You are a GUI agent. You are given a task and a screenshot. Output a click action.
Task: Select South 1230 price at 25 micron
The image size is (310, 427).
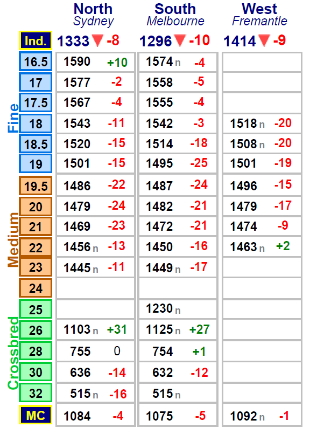[178, 309]
